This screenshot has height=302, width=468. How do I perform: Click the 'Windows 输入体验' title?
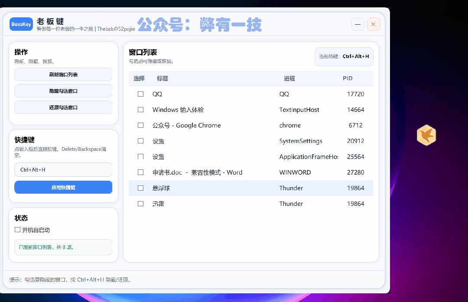(x=178, y=110)
